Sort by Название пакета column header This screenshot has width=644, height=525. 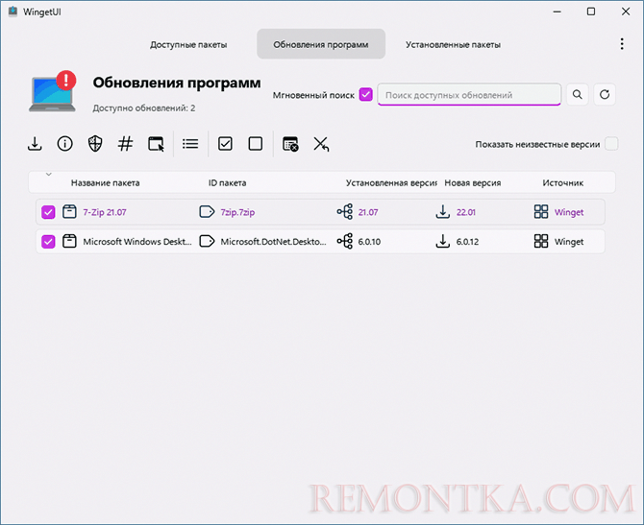(105, 183)
